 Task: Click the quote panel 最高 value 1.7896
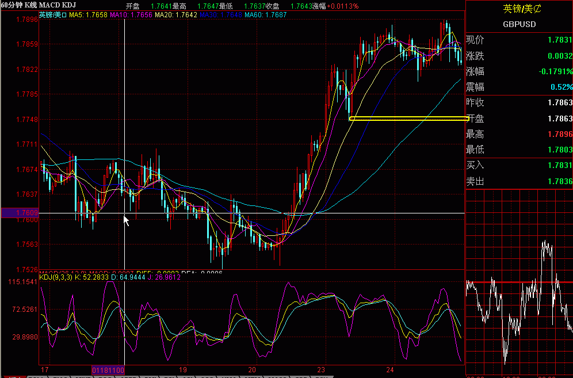560,134
